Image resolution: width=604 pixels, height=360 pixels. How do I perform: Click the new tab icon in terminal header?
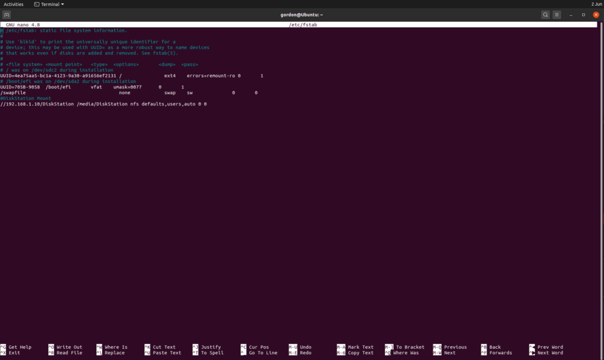(x=7, y=15)
